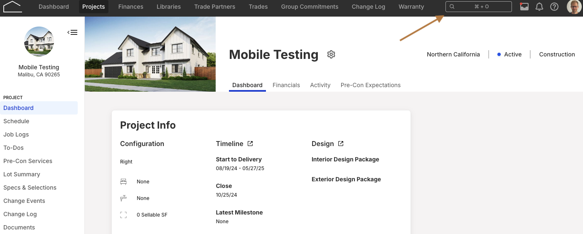583x234 pixels.
Task: Focus the global search field
Action: click(479, 7)
